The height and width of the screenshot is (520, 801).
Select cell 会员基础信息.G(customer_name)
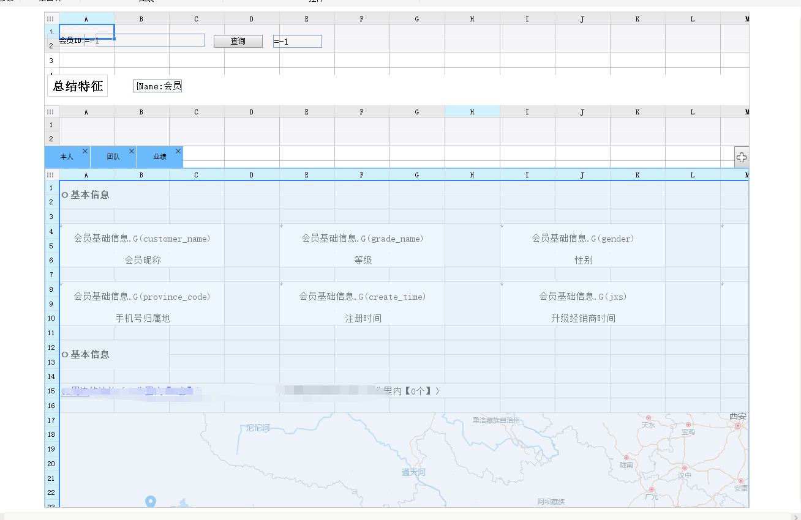142,239
